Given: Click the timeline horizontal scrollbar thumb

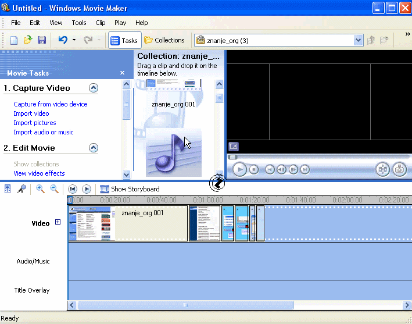Looking at the screenshot, I should 185,305.
